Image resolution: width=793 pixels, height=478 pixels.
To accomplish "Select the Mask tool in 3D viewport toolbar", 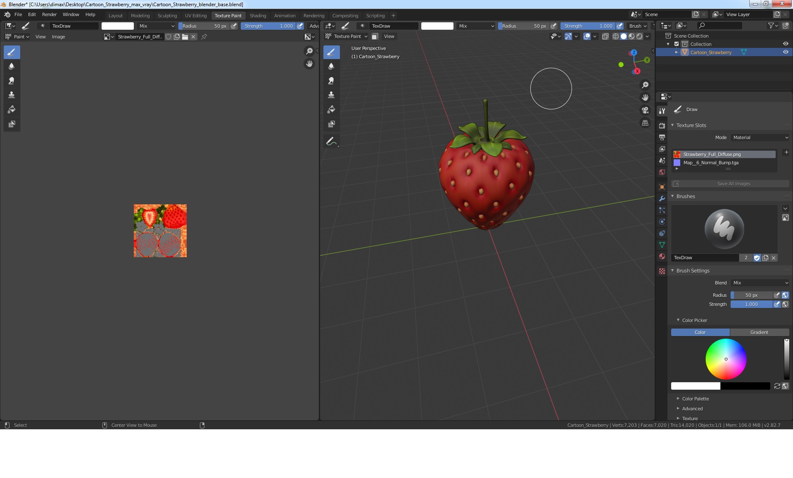I will 331,124.
